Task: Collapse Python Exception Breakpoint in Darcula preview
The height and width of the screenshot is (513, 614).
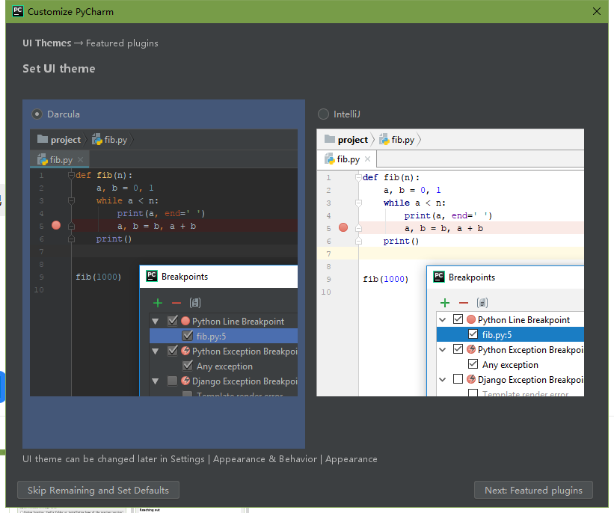Action: (156, 351)
